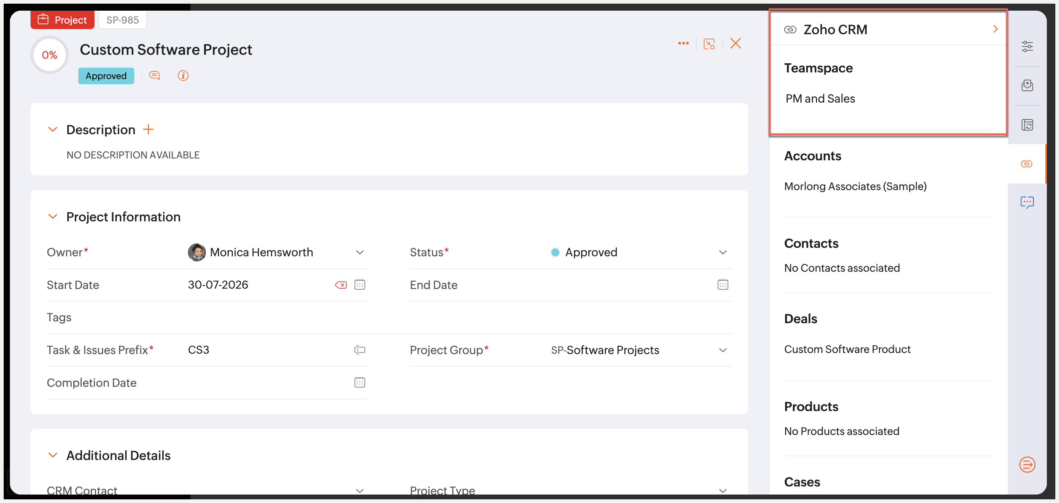Viewport: 1059px width, 503px height.
Task: Click the Project briefcase badge
Action: click(x=63, y=20)
